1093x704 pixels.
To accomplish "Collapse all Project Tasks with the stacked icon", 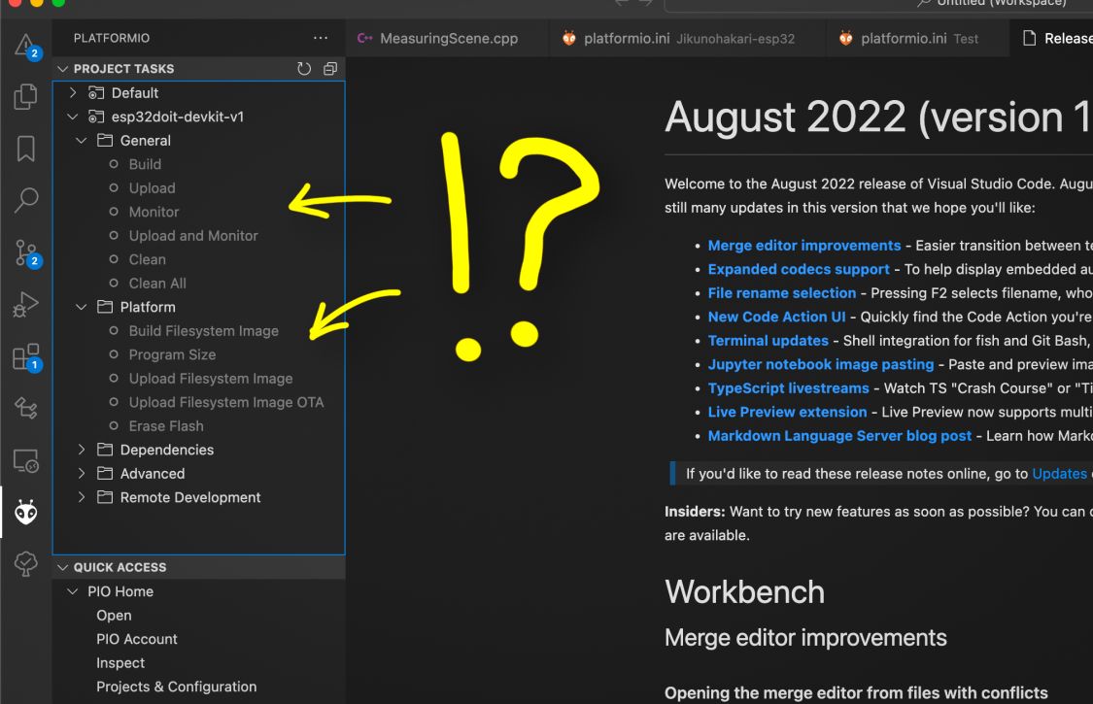I will tap(330, 68).
